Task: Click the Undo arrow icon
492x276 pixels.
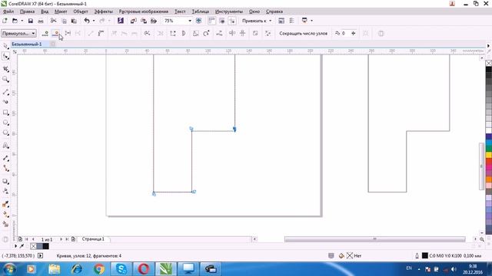Action: tap(87, 21)
